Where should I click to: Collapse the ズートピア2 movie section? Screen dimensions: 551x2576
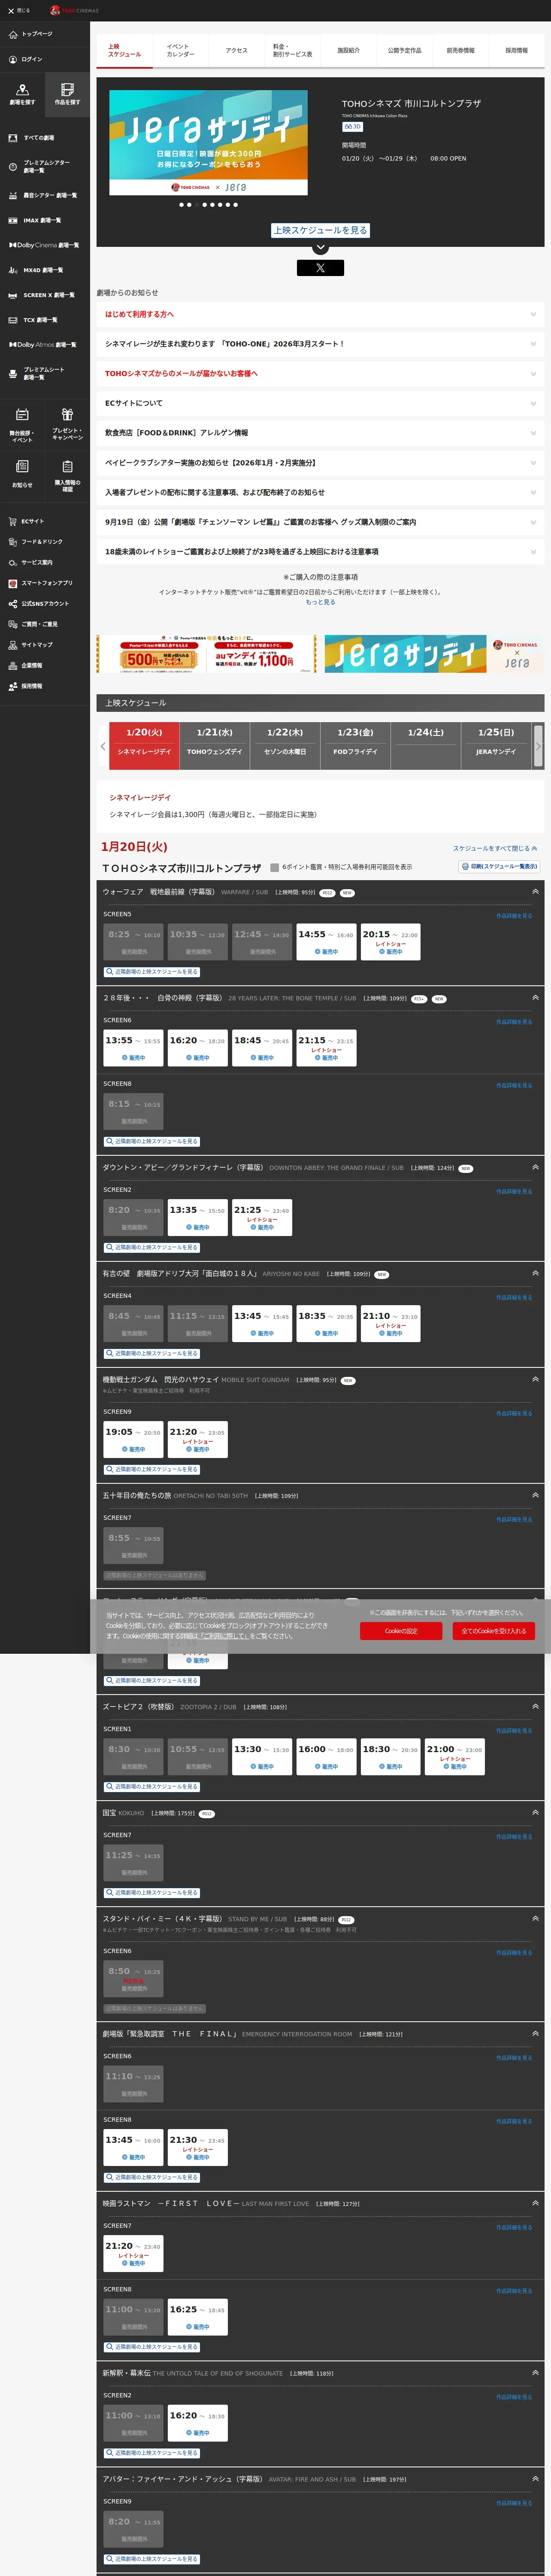point(535,1706)
